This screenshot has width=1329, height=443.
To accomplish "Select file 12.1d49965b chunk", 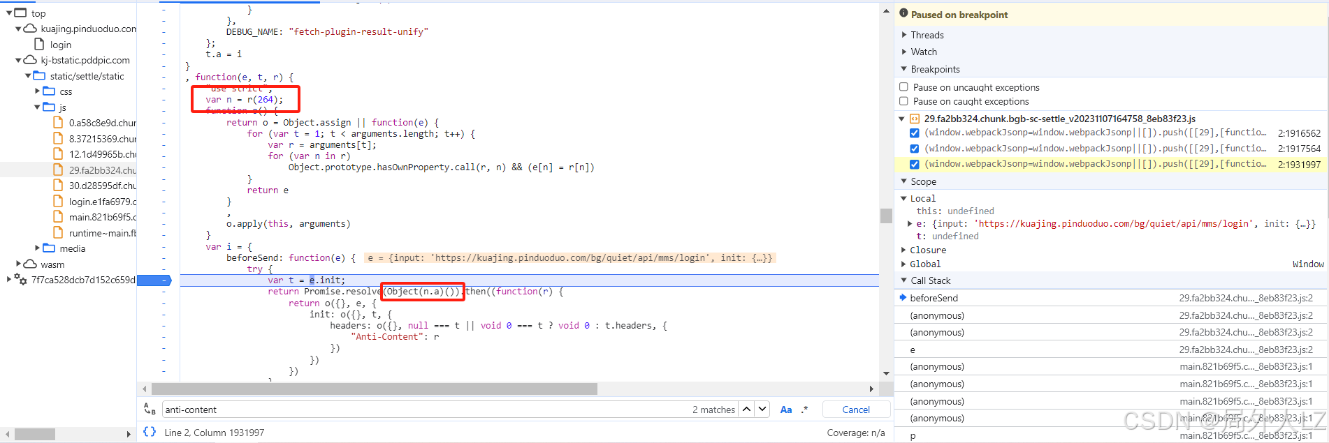I will 102,154.
